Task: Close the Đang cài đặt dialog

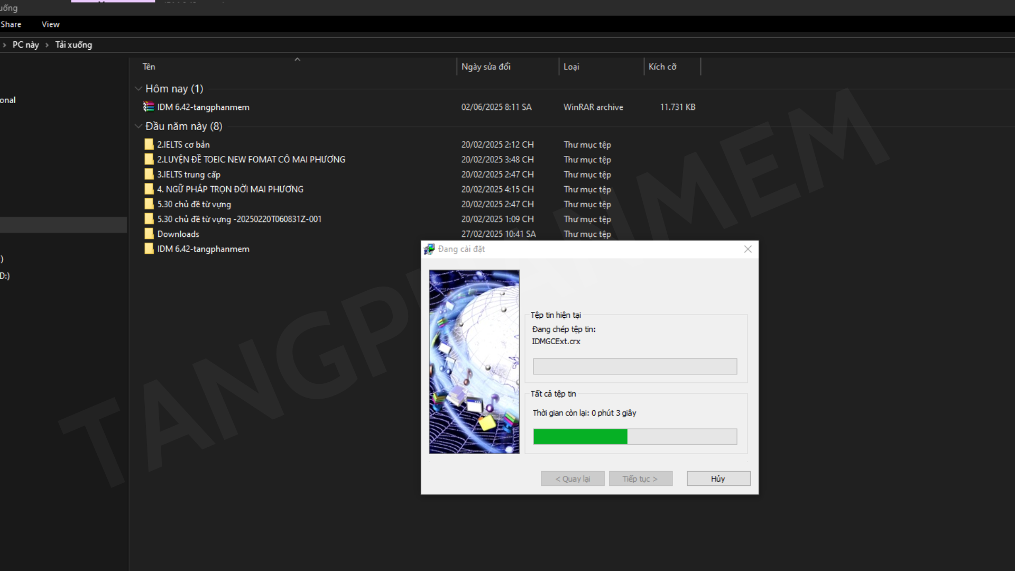Action: click(x=748, y=249)
